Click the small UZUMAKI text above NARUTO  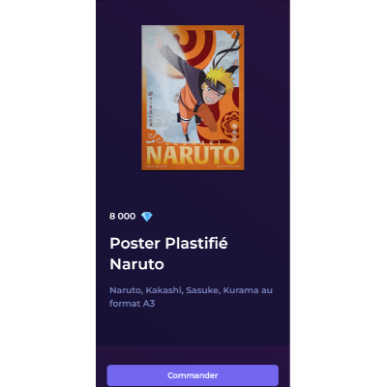(193, 142)
